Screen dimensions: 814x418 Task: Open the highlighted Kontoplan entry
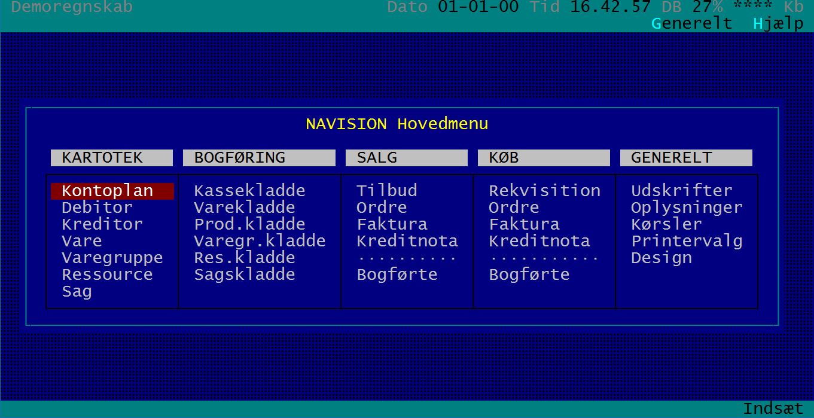(x=112, y=191)
